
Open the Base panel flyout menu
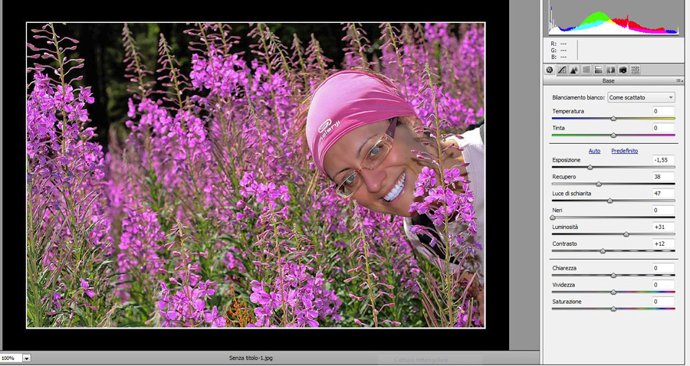[678, 80]
